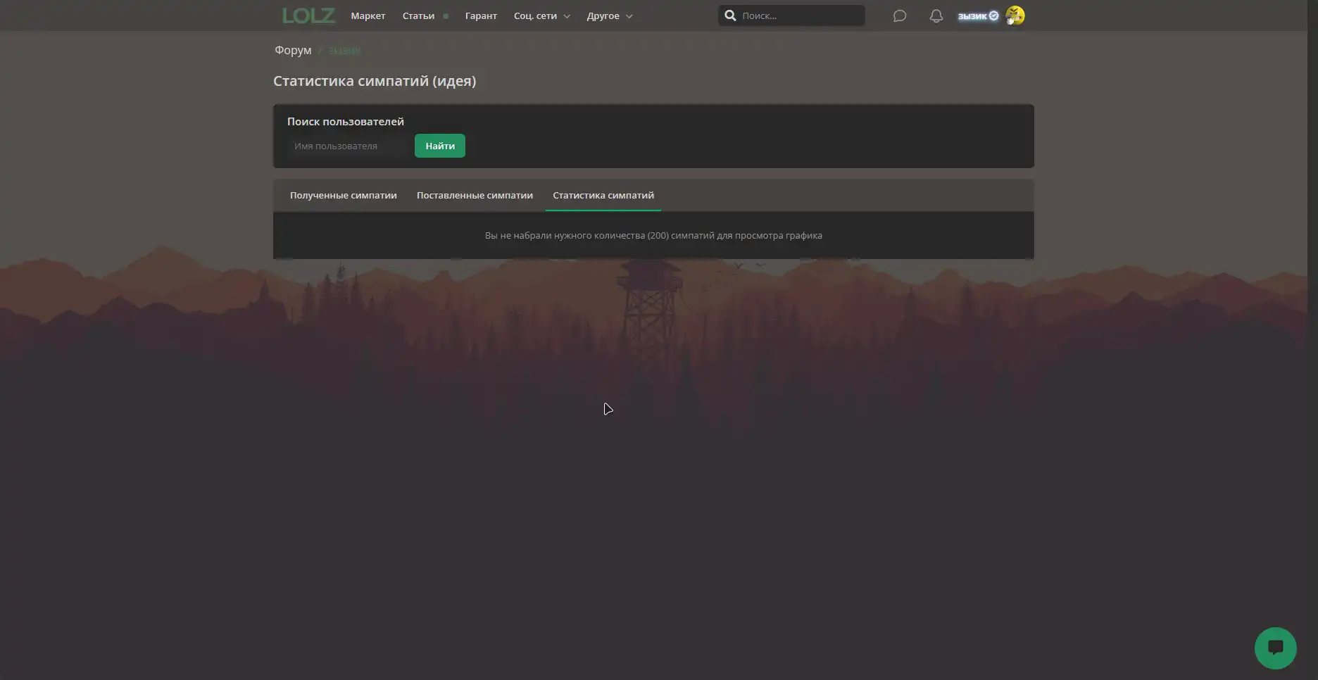The image size is (1318, 680).
Task: Select the Статистика симпатий tab
Action: (x=603, y=195)
